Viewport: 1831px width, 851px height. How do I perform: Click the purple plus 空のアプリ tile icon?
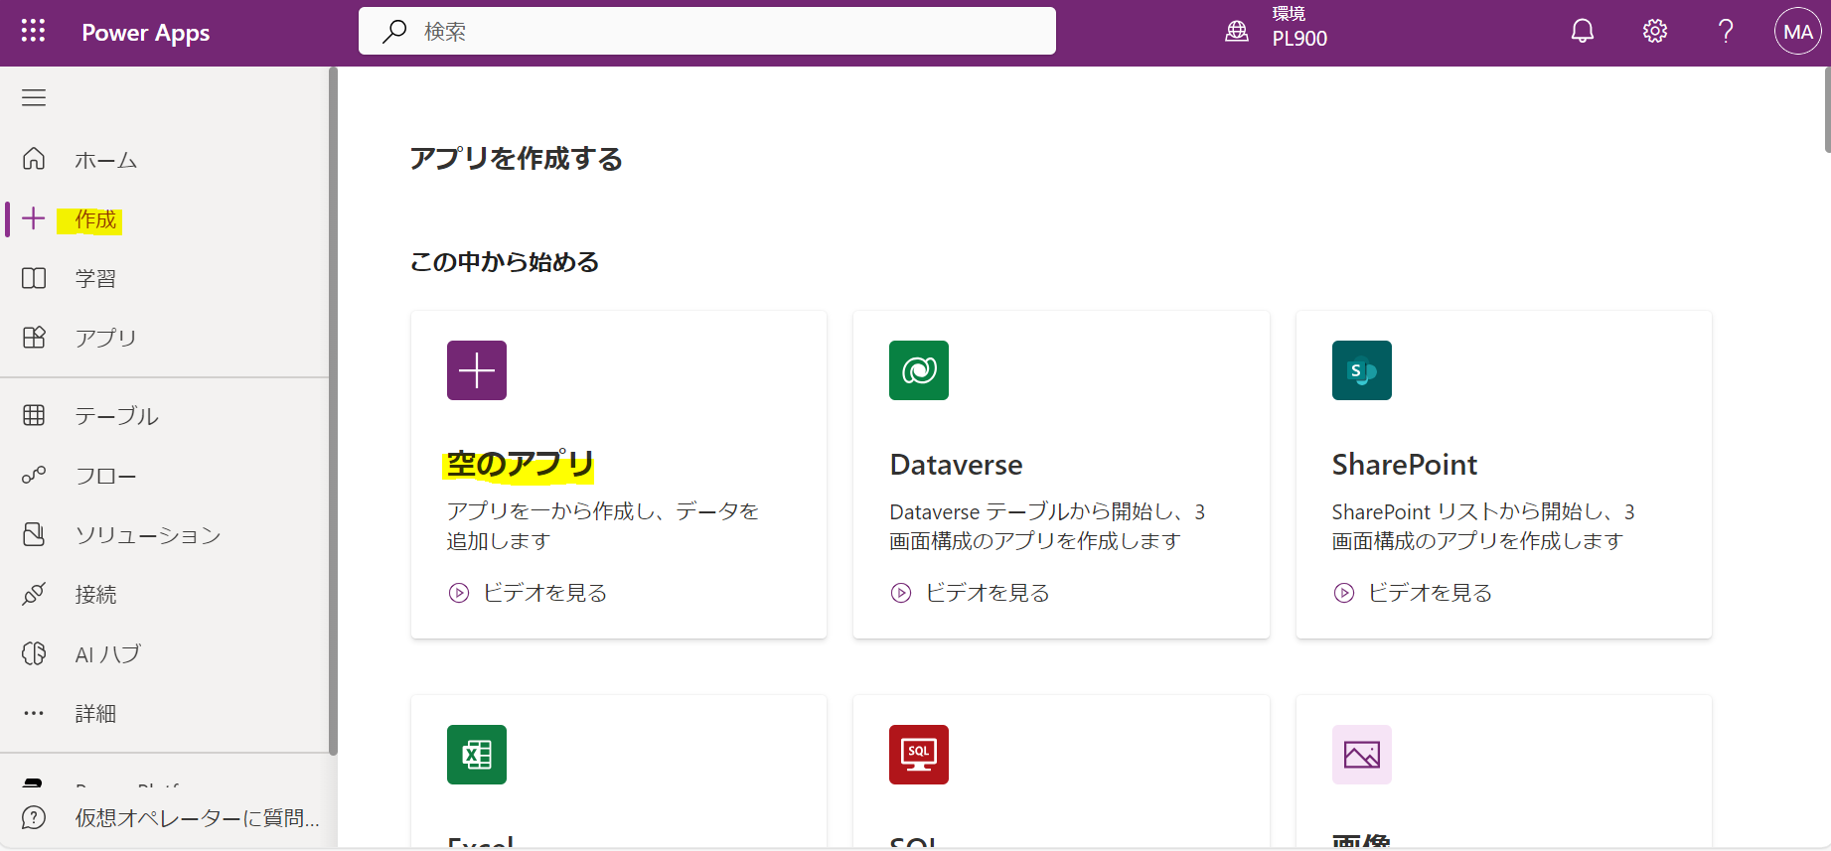477,370
